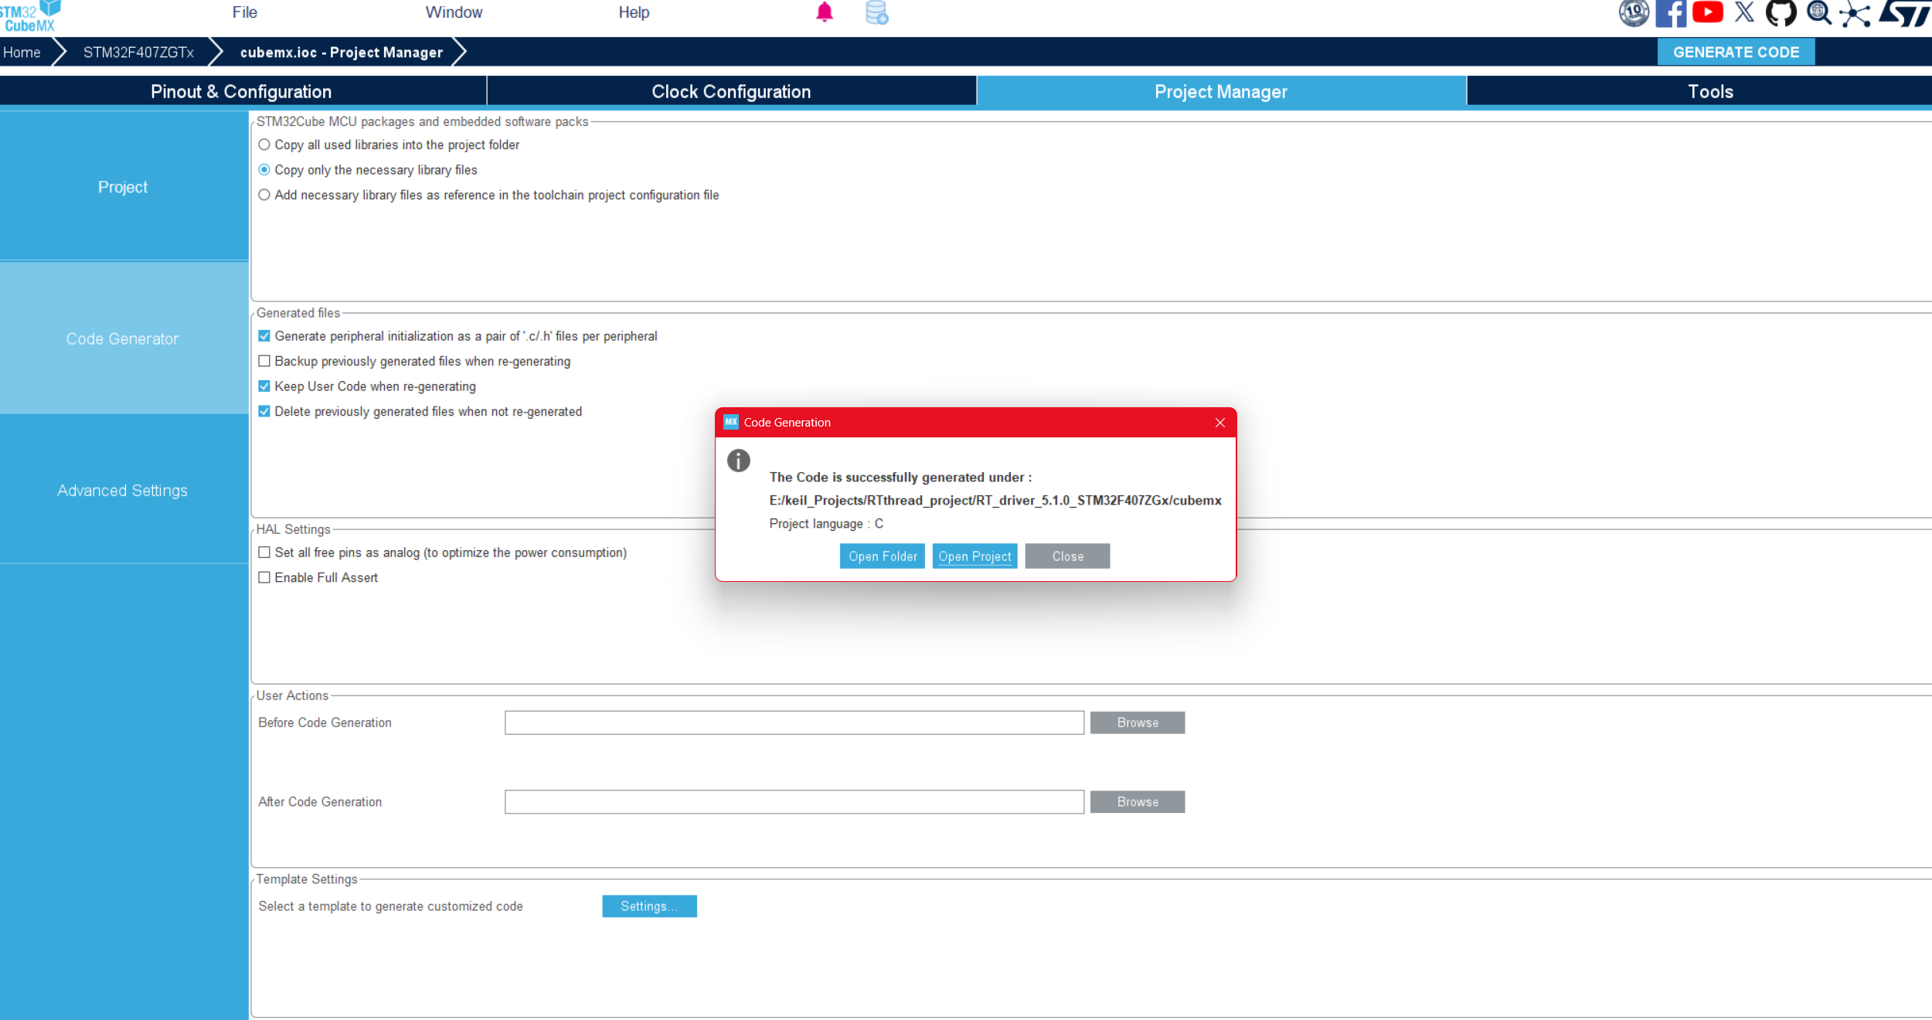This screenshot has width=1932, height=1020.
Task: Open the Facebook icon link
Action: click(x=1671, y=13)
